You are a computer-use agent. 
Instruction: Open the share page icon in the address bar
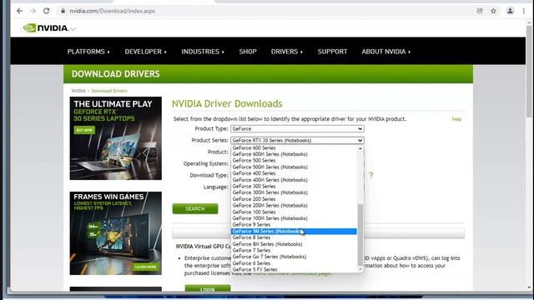pyautogui.click(x=480, y=11)
